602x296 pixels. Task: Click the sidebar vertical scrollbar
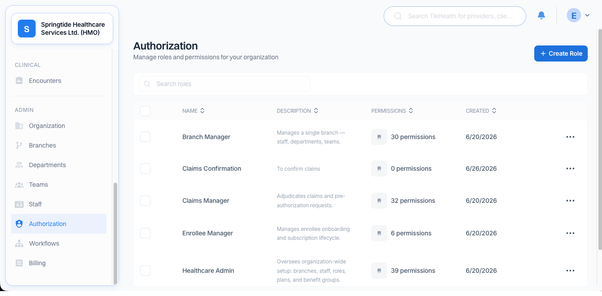coord(115,233)
